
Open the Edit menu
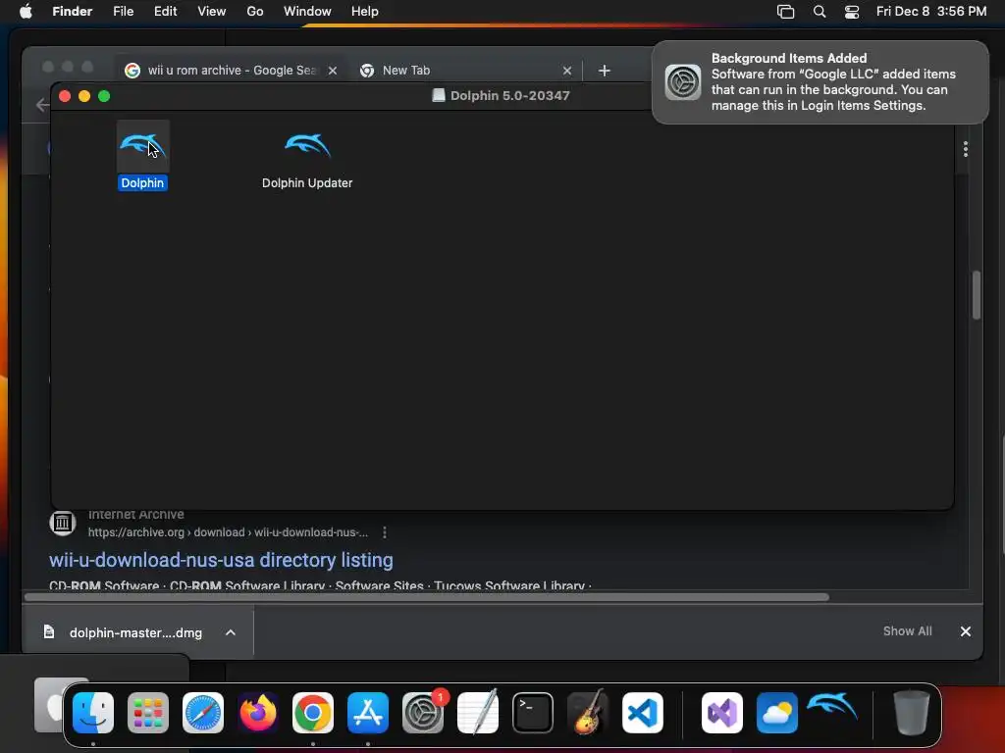pos(165,12)
